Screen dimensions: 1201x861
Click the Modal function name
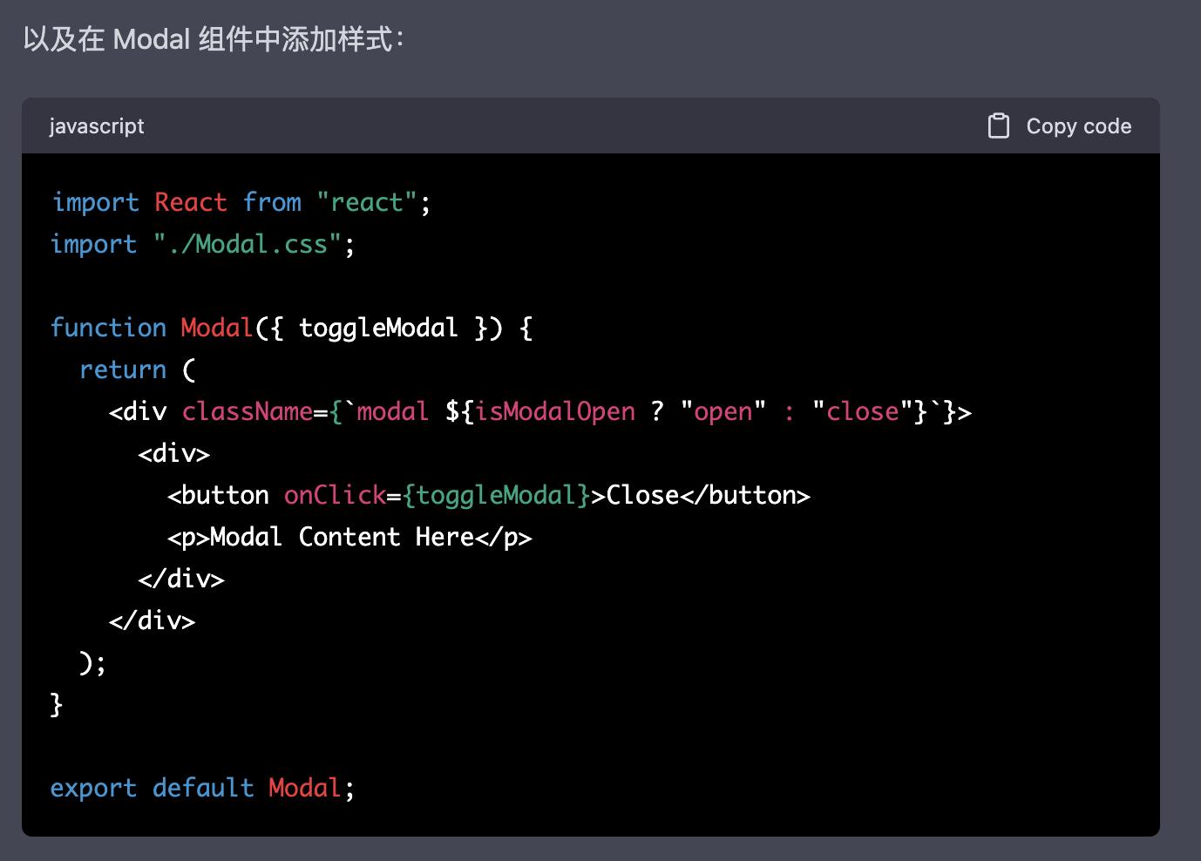point(216,328)
